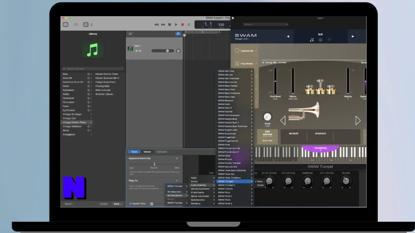Screen dimensions: 415x233
Task: Uncheck the Master Echo checkbox
Action: point(130,204)
